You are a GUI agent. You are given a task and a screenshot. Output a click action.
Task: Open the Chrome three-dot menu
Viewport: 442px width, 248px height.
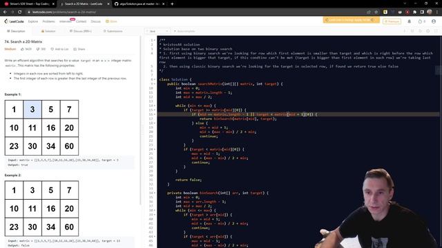[x=437, y=12]
